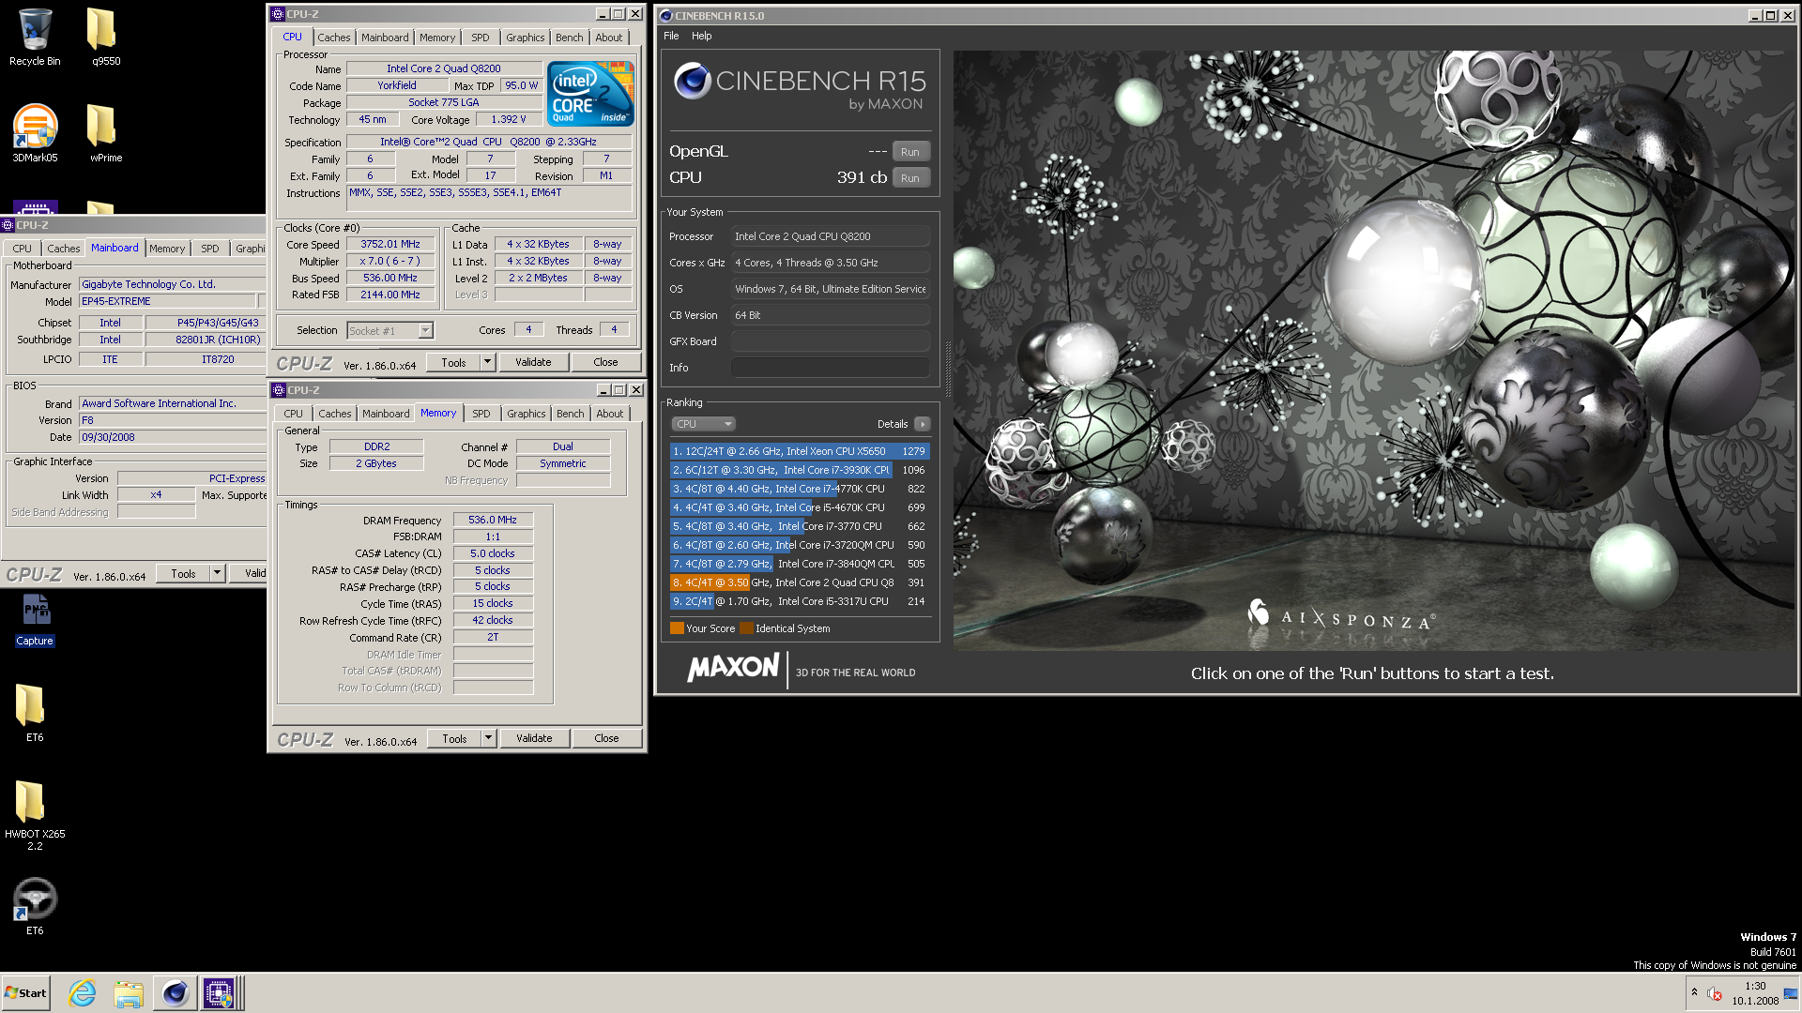The height and width of the screenshot is (1013, 1802).
Task: Open Graphics tab in CPU-Z Memory window
Action: point(526,414)
